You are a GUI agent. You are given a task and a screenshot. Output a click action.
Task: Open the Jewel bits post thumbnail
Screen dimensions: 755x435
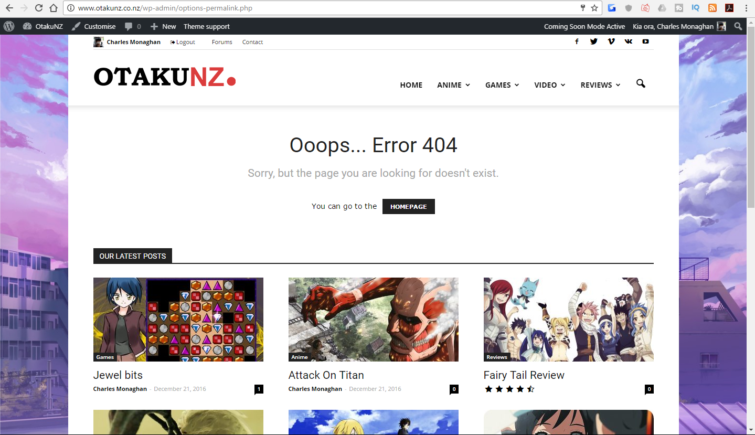tap(178, 320)
